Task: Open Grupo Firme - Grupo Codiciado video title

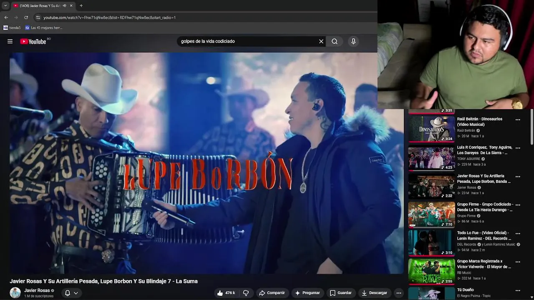Action: (485, 207)
